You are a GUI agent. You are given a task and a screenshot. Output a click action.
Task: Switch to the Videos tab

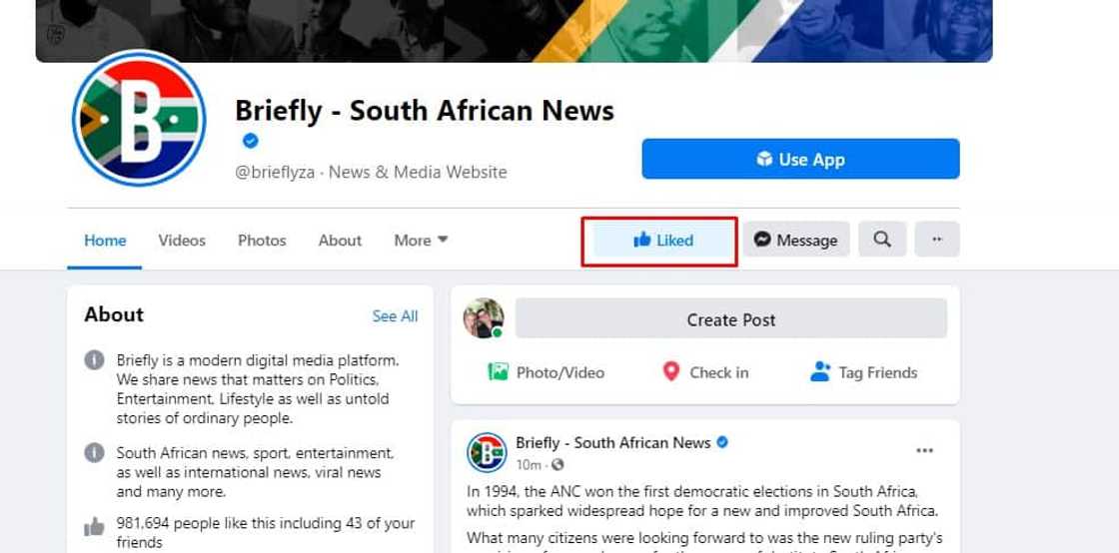[182, 241]
